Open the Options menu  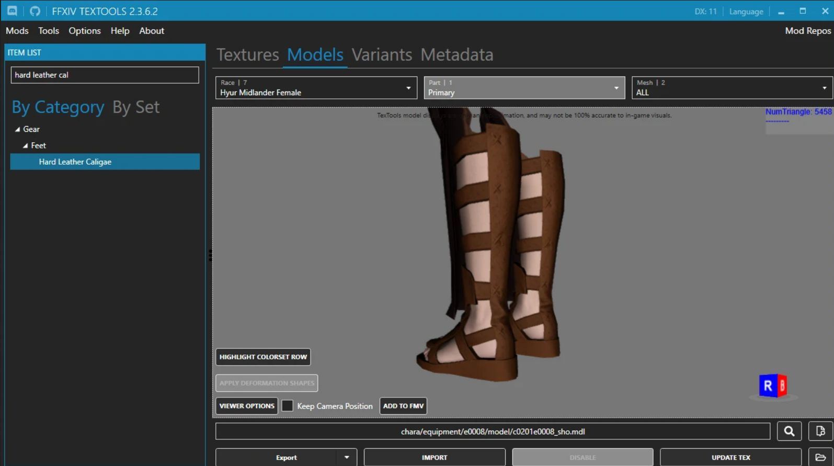click(x=85, y=31)
